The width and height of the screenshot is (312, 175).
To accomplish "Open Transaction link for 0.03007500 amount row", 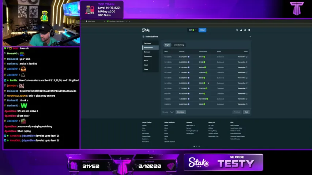I will tap(243, 94).
